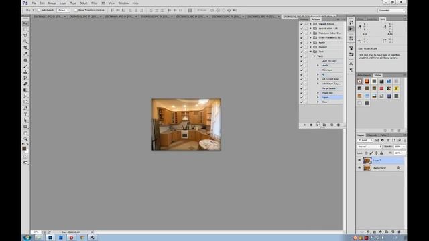Select the Eyedropper tool

point(25,54)
